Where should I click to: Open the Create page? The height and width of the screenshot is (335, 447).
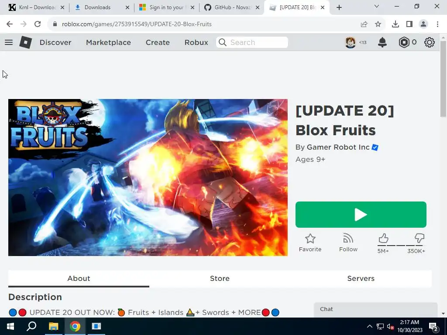tap(158, 42)
